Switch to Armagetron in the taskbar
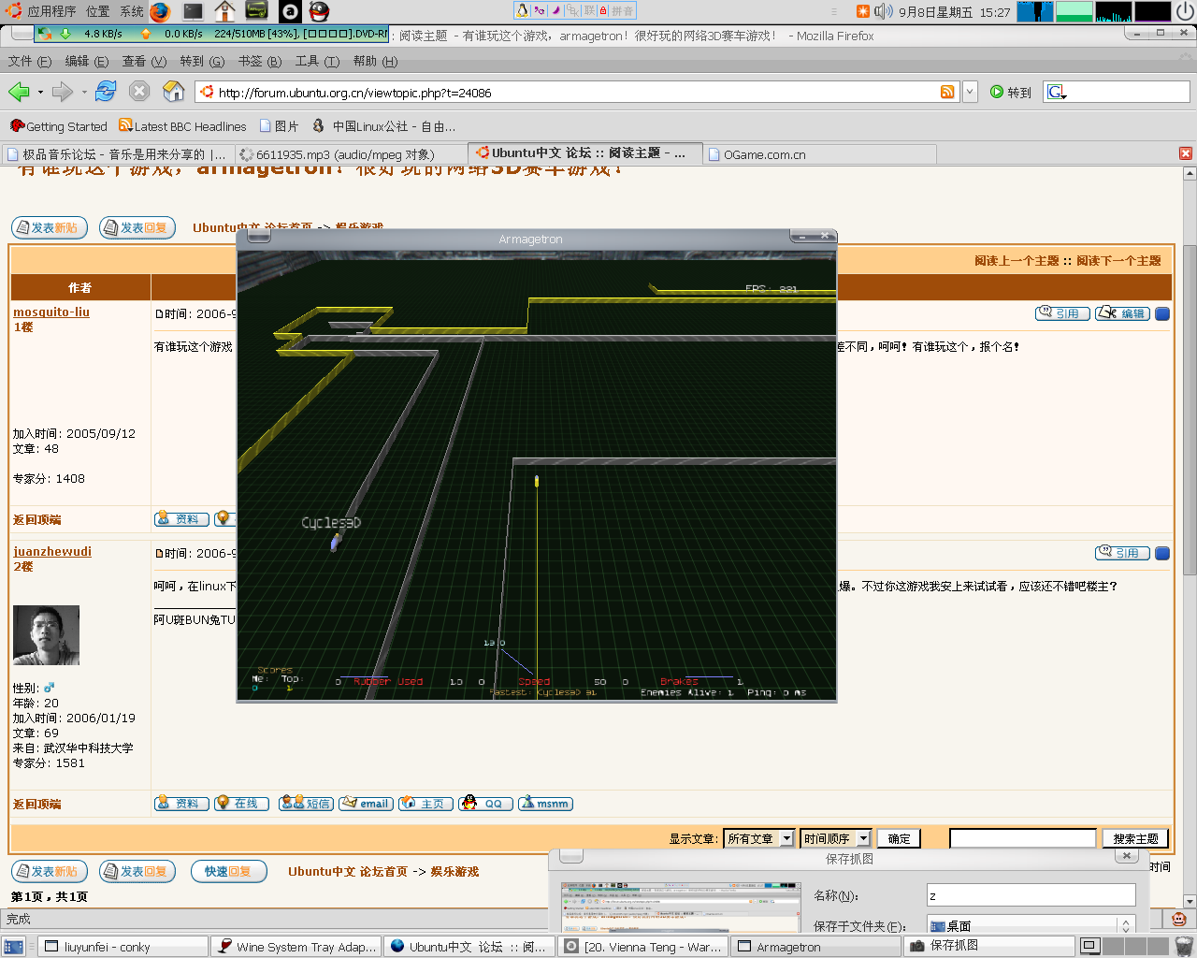Image resolution: width=1197 pixels, height=958 pixels. 815,947
